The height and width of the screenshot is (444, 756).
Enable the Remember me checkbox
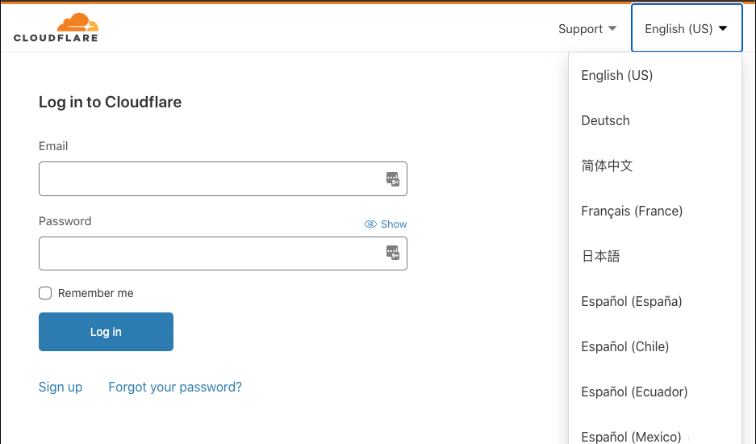(x=46, y=294)
